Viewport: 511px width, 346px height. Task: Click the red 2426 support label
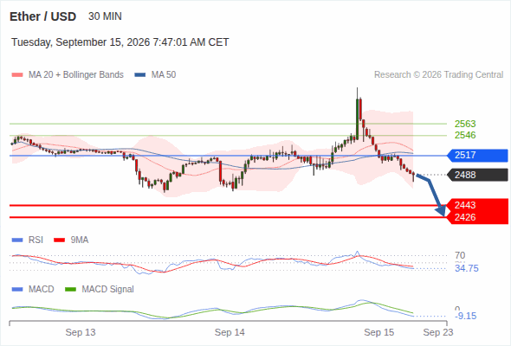click(x=477, y=217)
